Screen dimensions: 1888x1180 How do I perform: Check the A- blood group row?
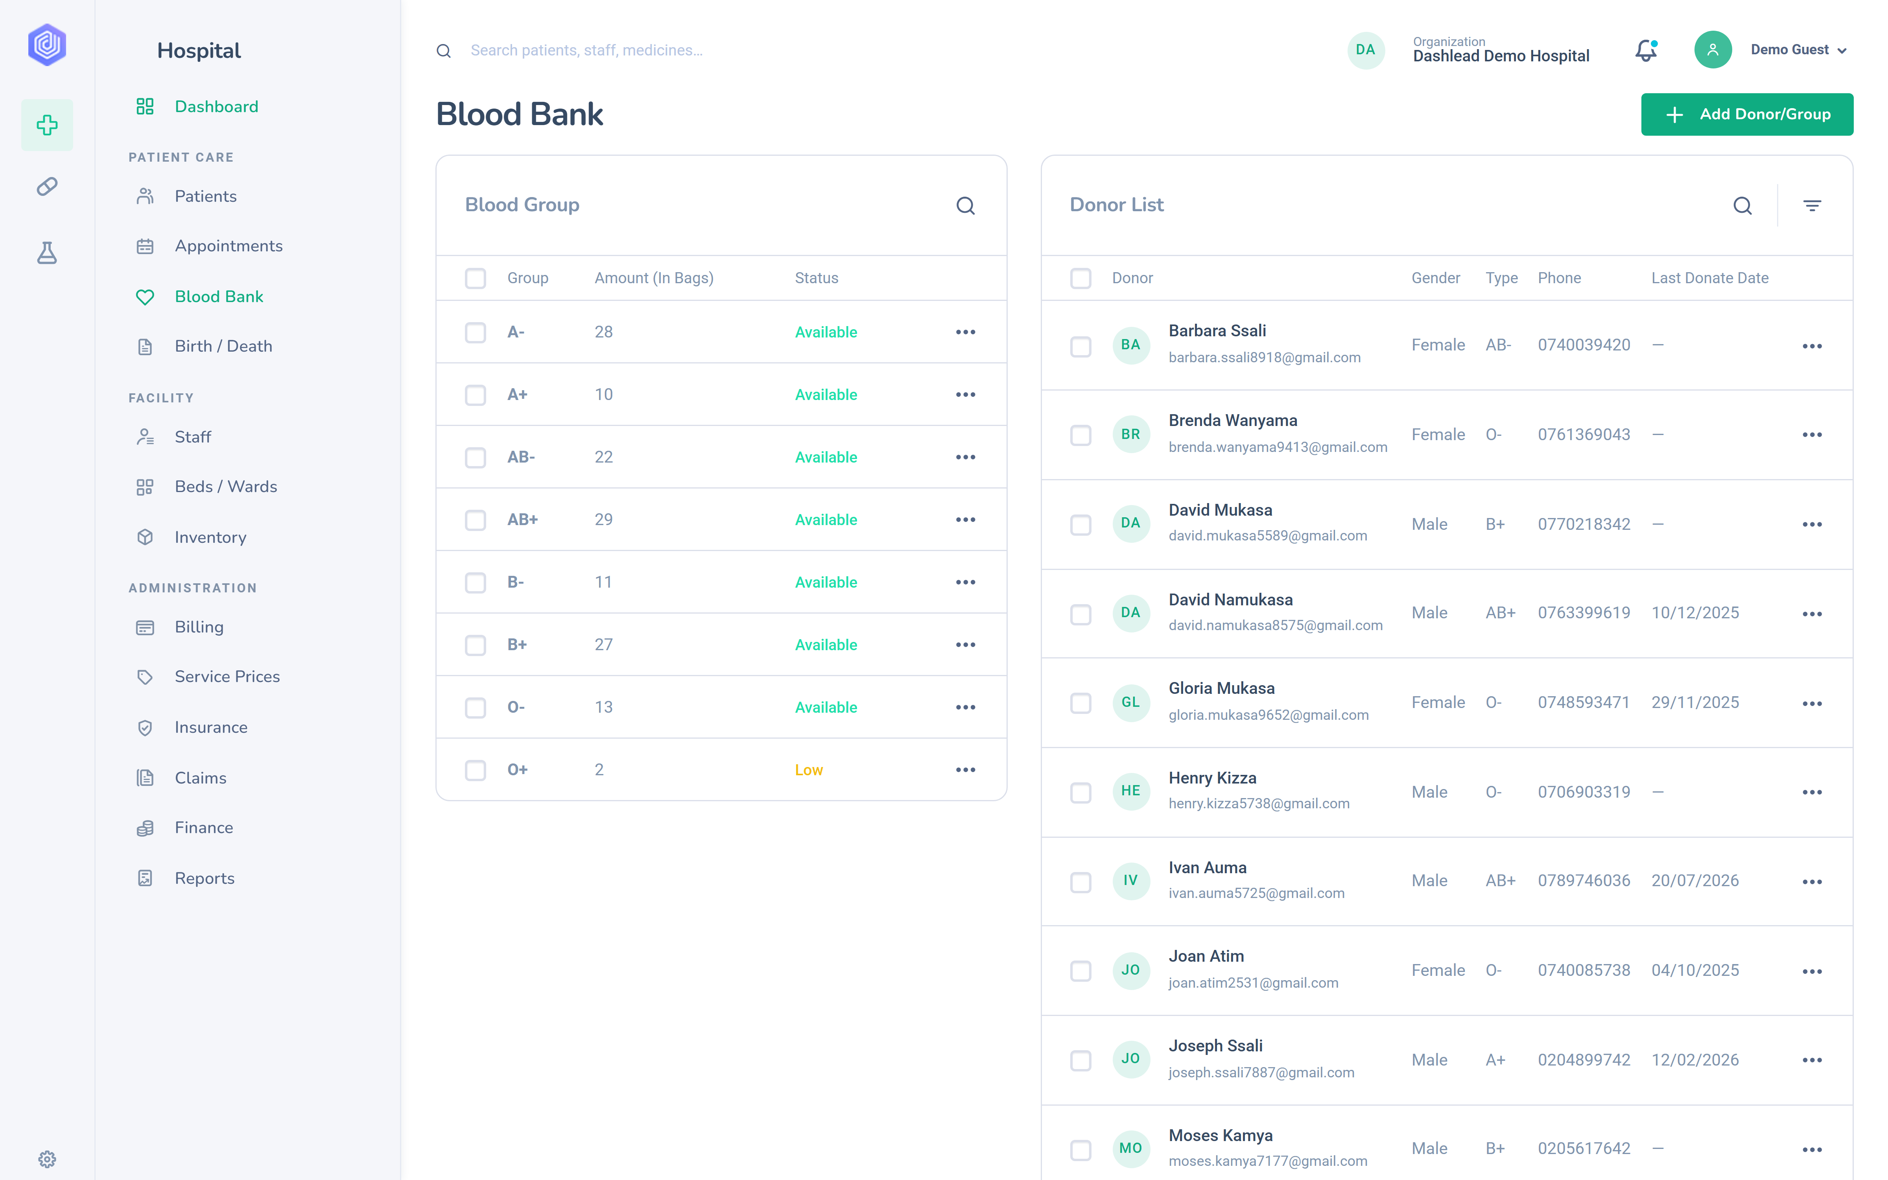pyautogui.click(x=475, y=332)
